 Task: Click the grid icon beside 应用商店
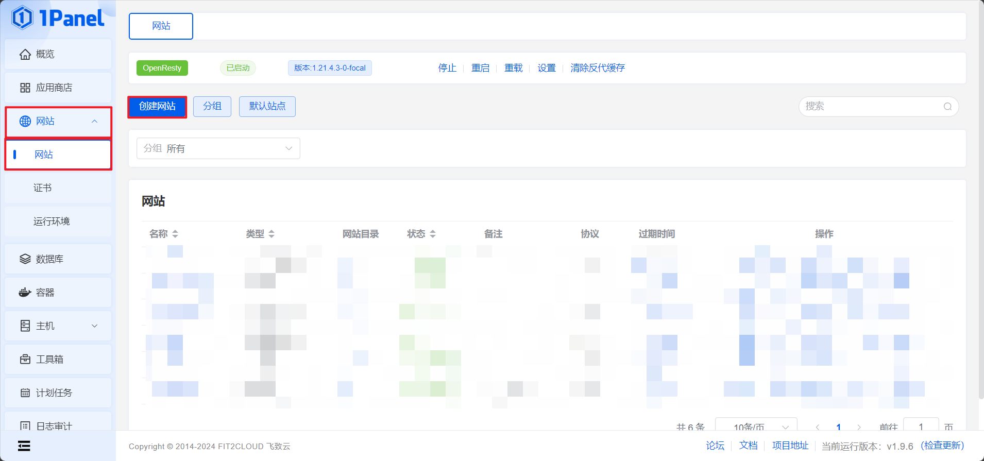coord(25,88)
